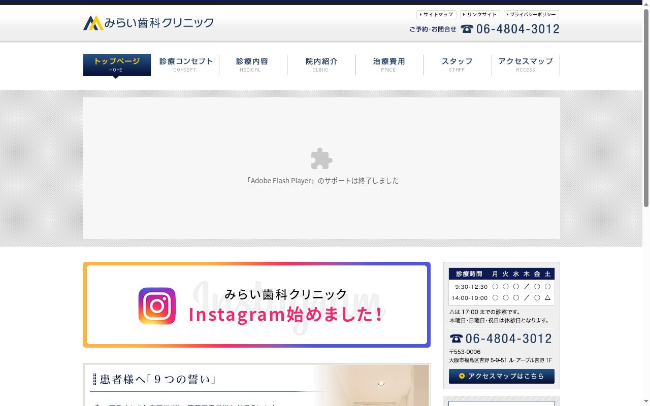Click the sidebar telephone icon
Image resolution: width=650 pixels, height=406 pixels.
pyautogui.click(x=456, y=339)
